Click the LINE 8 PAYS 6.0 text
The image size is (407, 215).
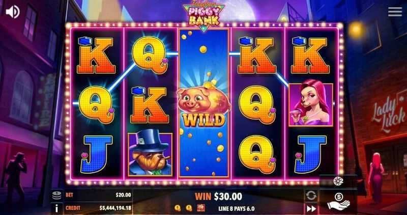click(x=237, y=208)
